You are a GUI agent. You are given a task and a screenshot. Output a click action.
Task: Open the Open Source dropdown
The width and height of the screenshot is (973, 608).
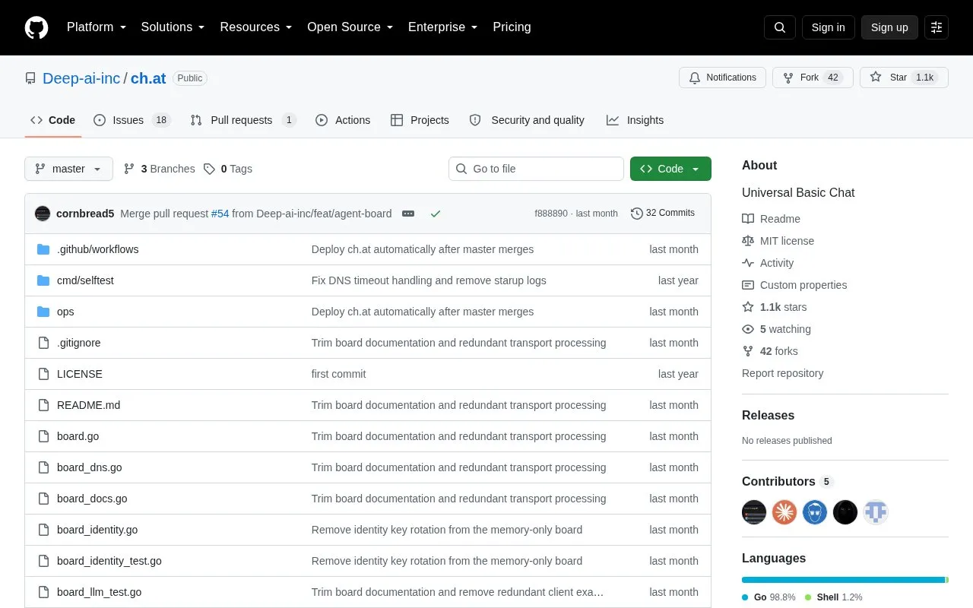click(350, 27)
